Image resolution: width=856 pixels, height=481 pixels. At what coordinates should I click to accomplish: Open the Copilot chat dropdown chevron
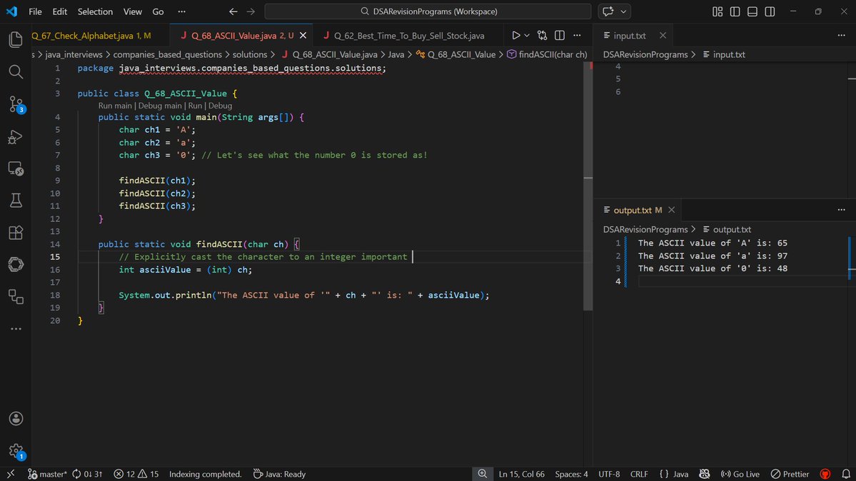point(623,11)
